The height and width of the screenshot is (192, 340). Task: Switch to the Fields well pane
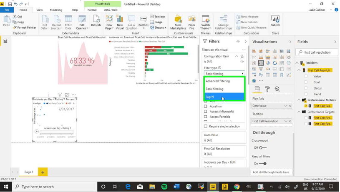coord(257,89)
